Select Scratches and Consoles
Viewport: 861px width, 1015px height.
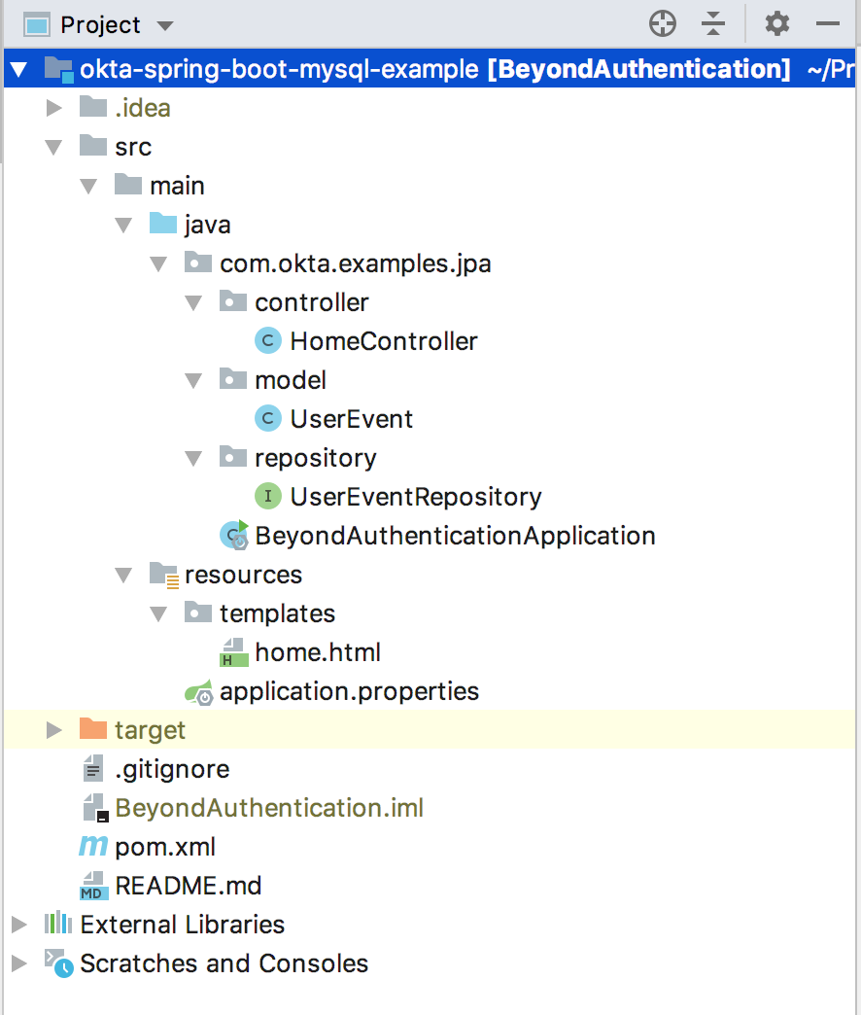click(x=224, y=963)
